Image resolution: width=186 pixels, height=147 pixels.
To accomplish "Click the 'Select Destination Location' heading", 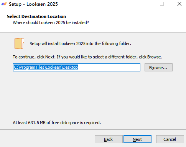I will tap(36, 16).
